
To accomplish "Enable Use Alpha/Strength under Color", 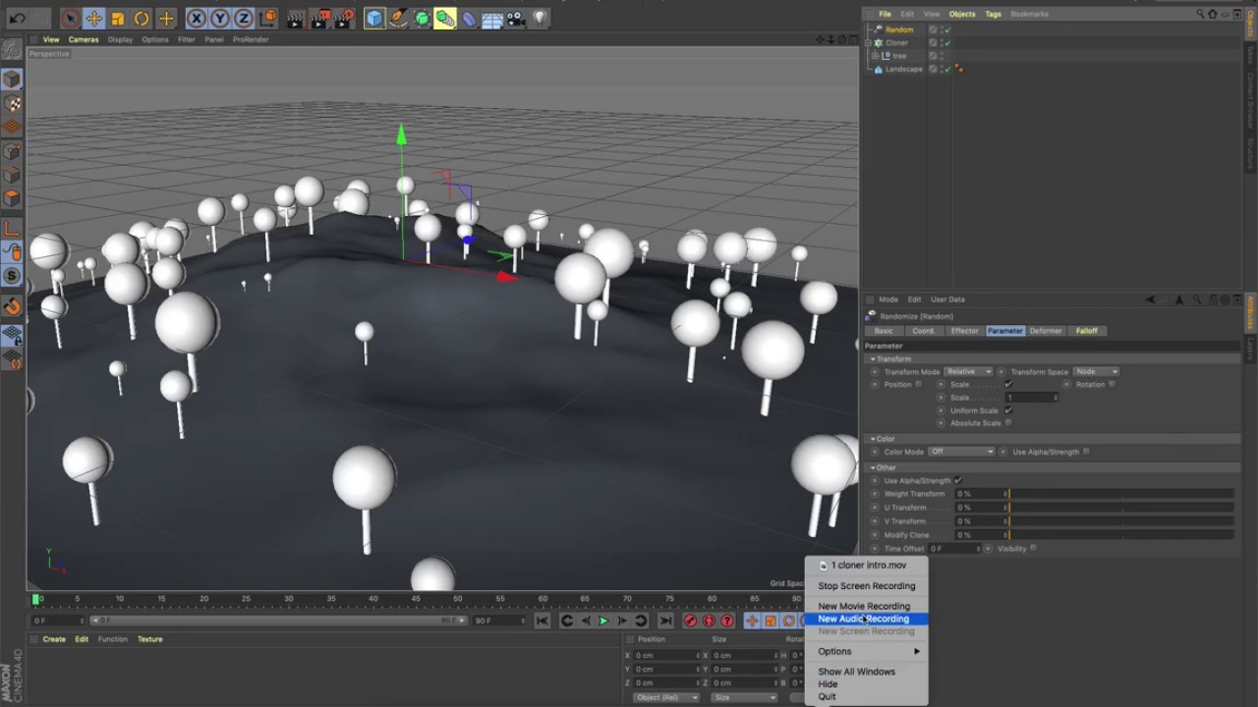I will point(1086,452).
